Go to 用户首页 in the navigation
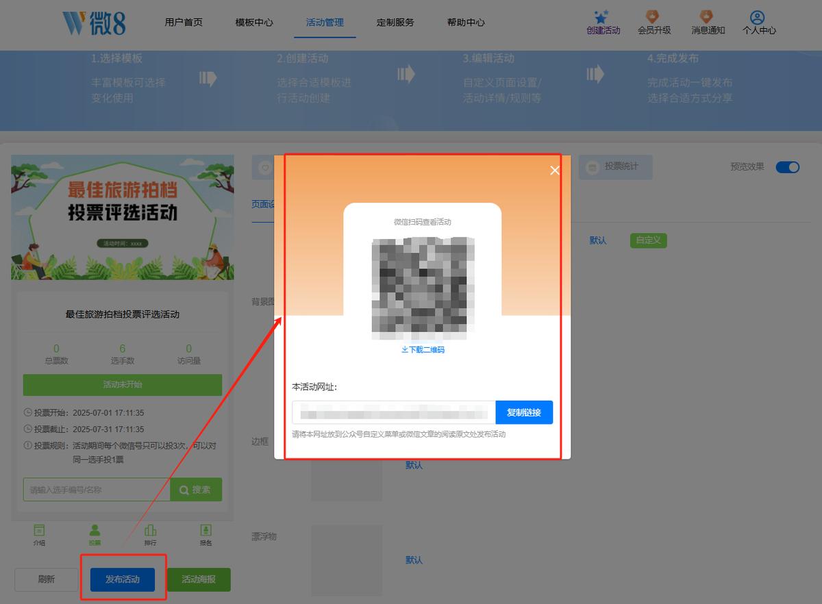 [x=184, y=22]
